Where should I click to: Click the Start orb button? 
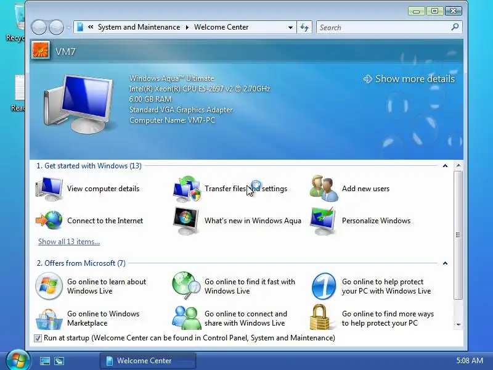click(x=18, y=361)
